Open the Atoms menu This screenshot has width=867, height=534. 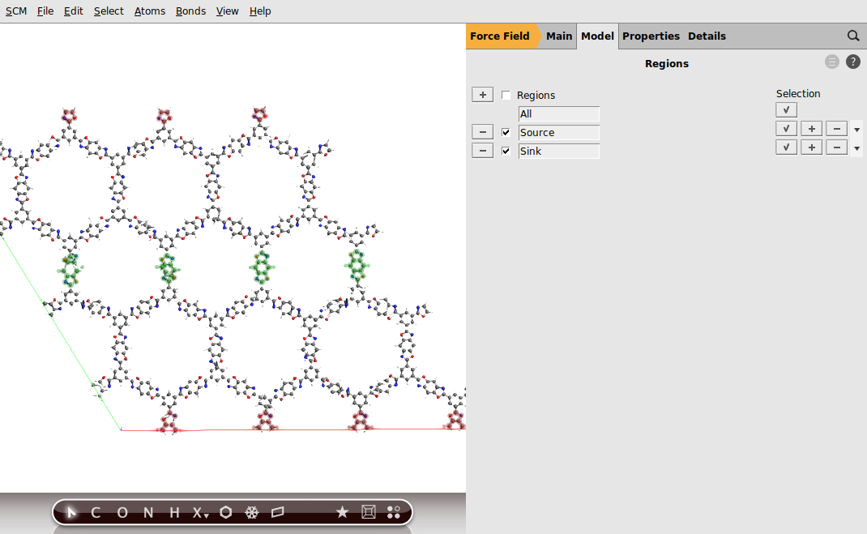tap(150, 11)
